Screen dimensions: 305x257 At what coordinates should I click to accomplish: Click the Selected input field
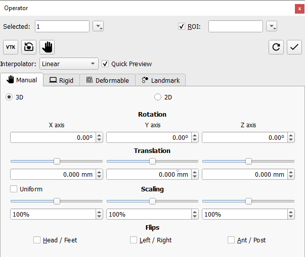(x=62, y=26)
